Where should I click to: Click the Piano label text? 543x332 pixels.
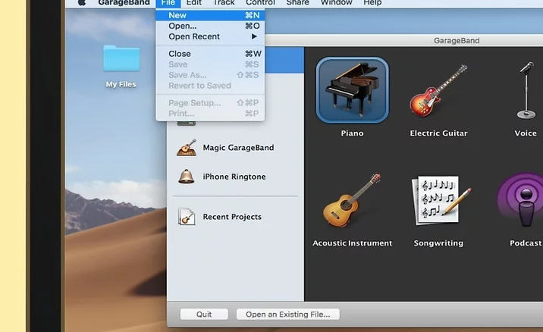coord(352,133)
